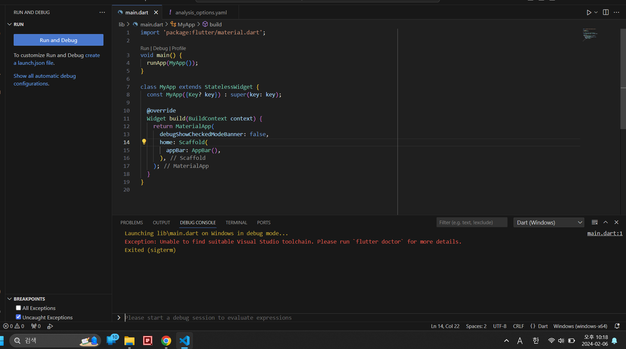This screenshot has height=349, width=626.
Task: Open Windows notification center bell
Action: pyautogui.click(x=614, y=341)
